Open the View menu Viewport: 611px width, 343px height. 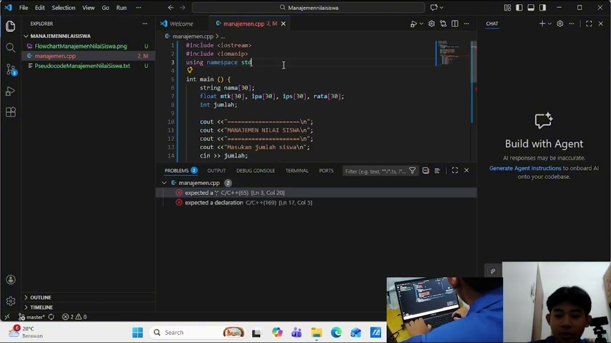[88, 8]
